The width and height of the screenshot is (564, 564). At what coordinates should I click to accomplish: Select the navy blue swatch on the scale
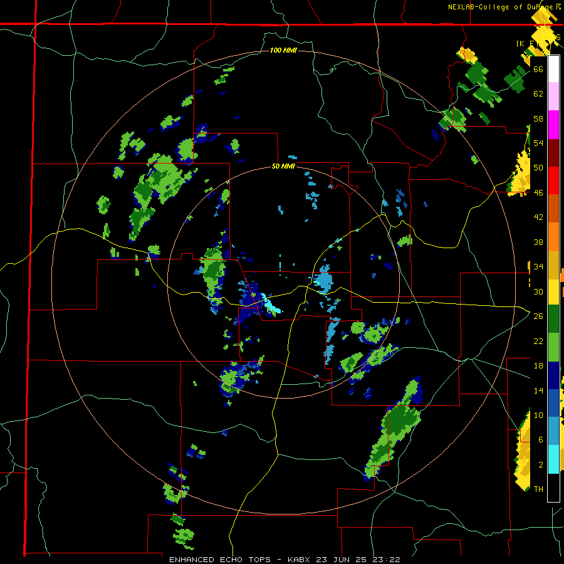(x=553, y=375)
